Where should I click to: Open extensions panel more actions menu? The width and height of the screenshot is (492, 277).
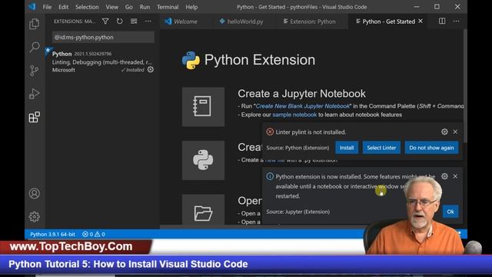click(x=148, y=21)
